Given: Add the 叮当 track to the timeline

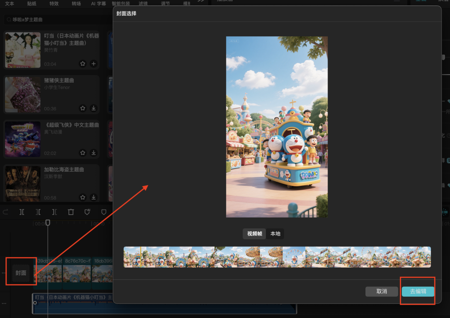Looking at the screenshot, I should click(94, 64).
